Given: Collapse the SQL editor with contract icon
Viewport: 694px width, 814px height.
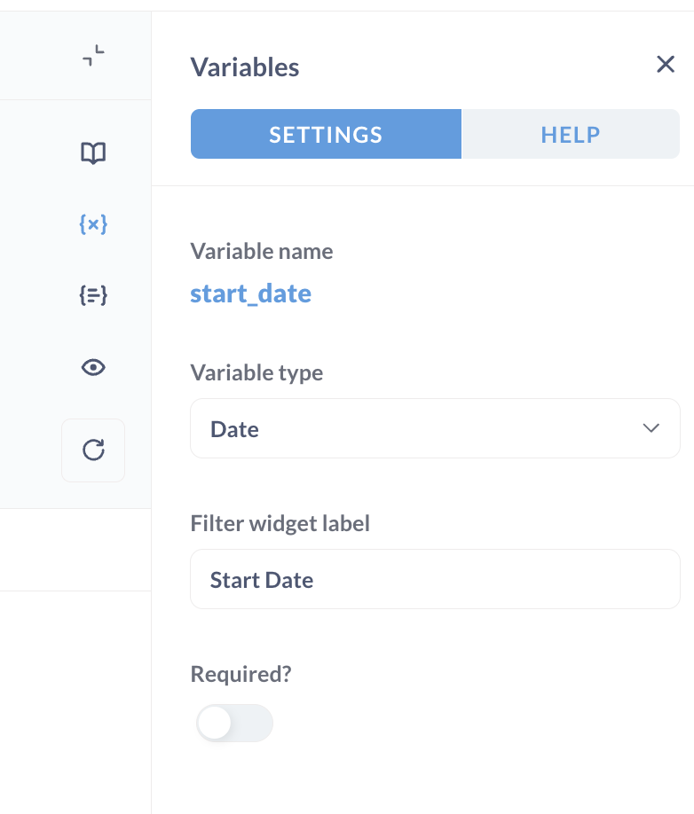Looking at the screenshot, I should coord(93,56).
